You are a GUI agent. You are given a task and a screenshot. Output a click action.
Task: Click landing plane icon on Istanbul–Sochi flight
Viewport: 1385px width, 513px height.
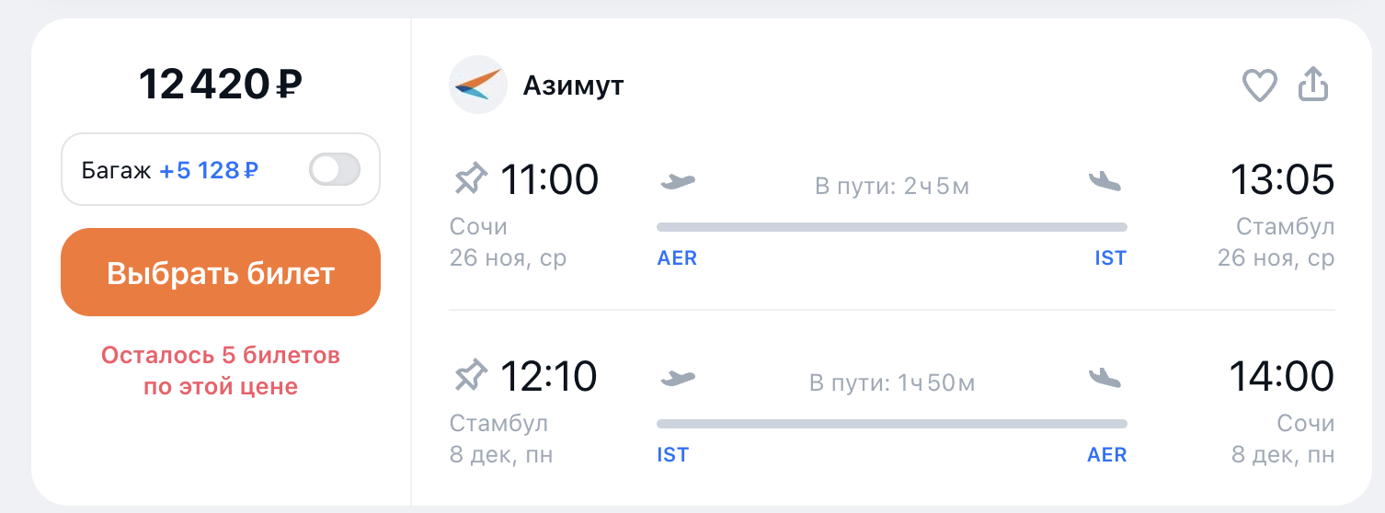pyautogui.click(x=1105, y=377)
